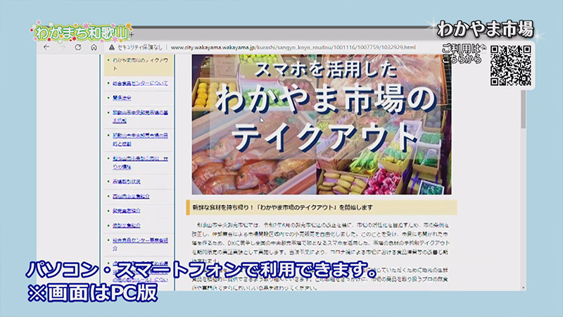
Task: Click the QR code image
Action: click(x=510, y=65)
